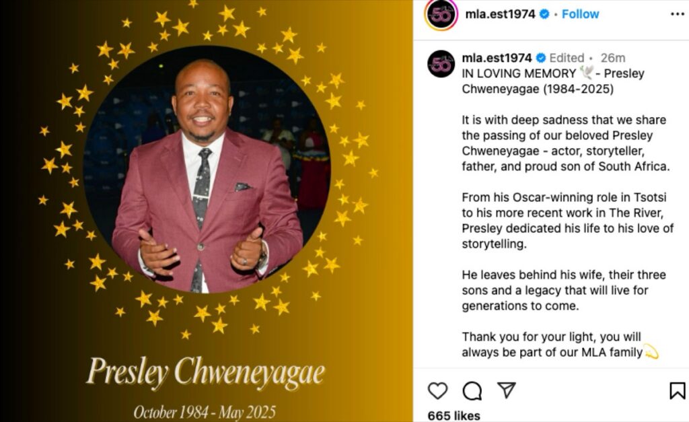Viewport: 689px width, 422px height.
Task: Open the mla.est1974 profile picture in the header
Action: (441, 15)
